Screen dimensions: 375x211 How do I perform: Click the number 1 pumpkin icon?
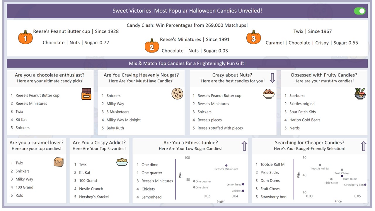(25, 37)
